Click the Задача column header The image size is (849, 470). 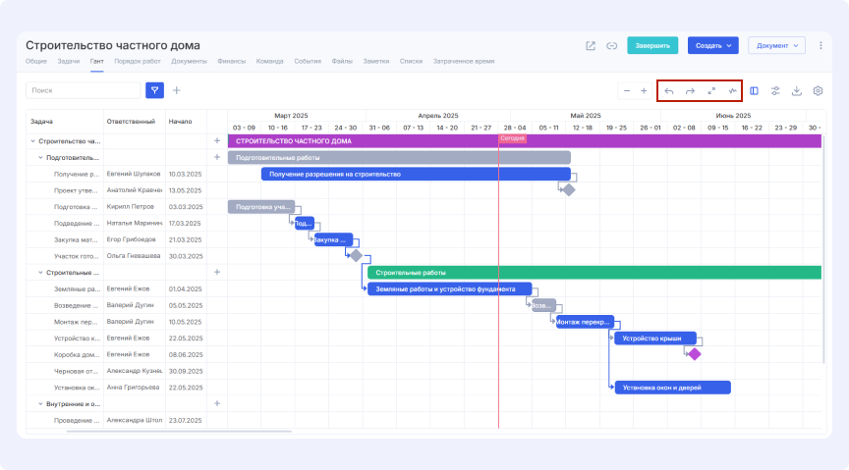point(41,122)
